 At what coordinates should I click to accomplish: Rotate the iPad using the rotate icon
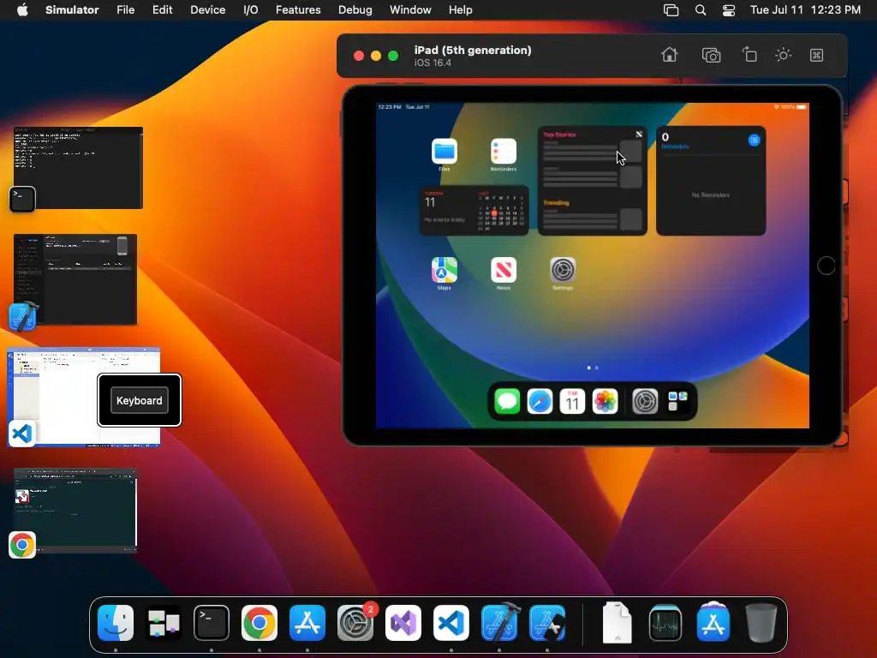[749, 55]
